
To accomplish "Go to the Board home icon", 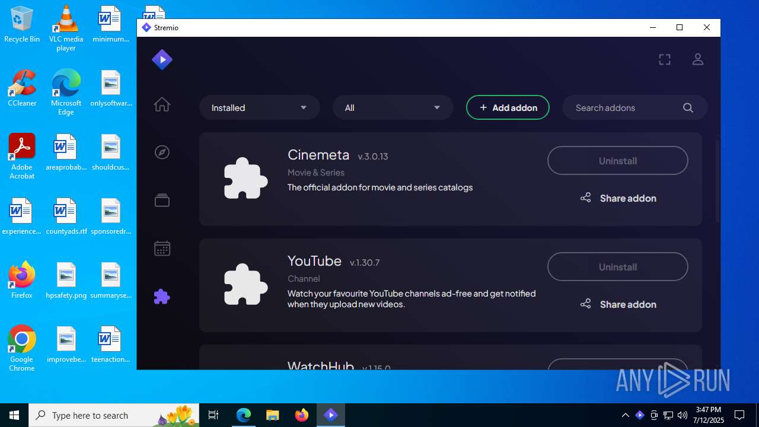I will [162, 104].
